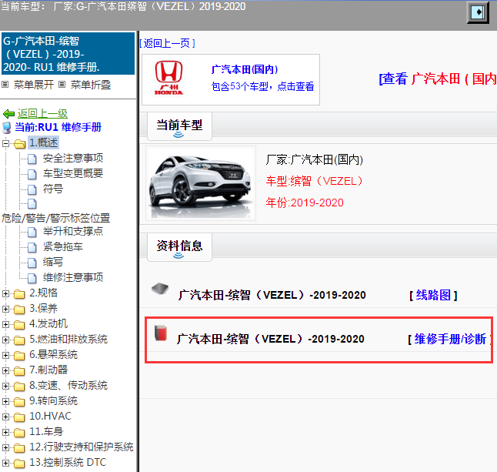497x472 pixels.
Task: Click the document icon beside 紧急拖车
Action: 32,247
